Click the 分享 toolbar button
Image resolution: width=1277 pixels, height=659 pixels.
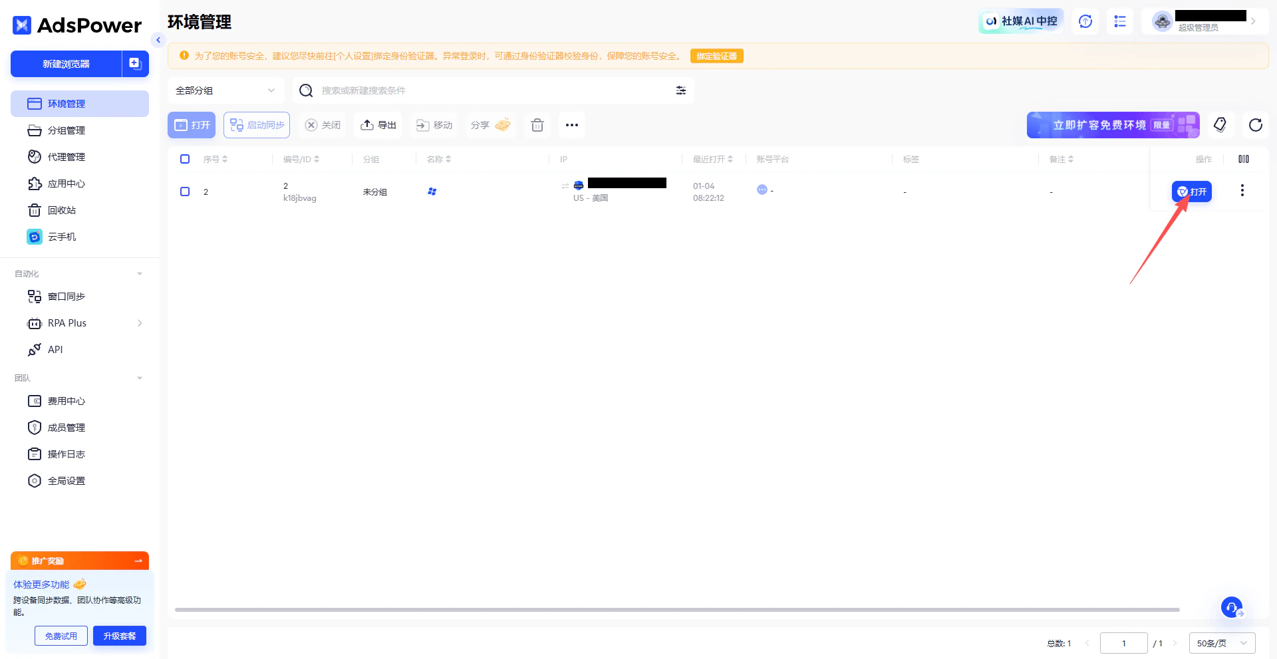tap(491, 125)
